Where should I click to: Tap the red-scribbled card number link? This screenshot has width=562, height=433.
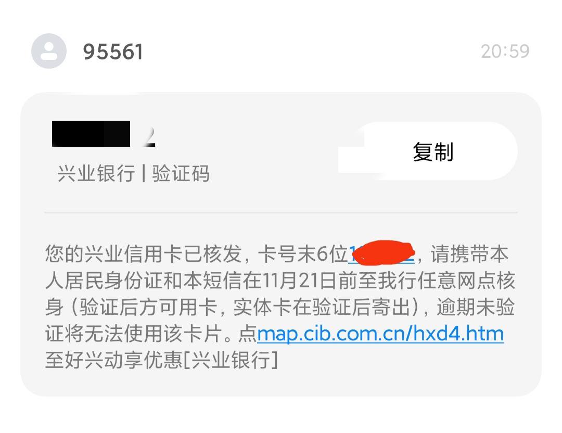pos(382,253)
